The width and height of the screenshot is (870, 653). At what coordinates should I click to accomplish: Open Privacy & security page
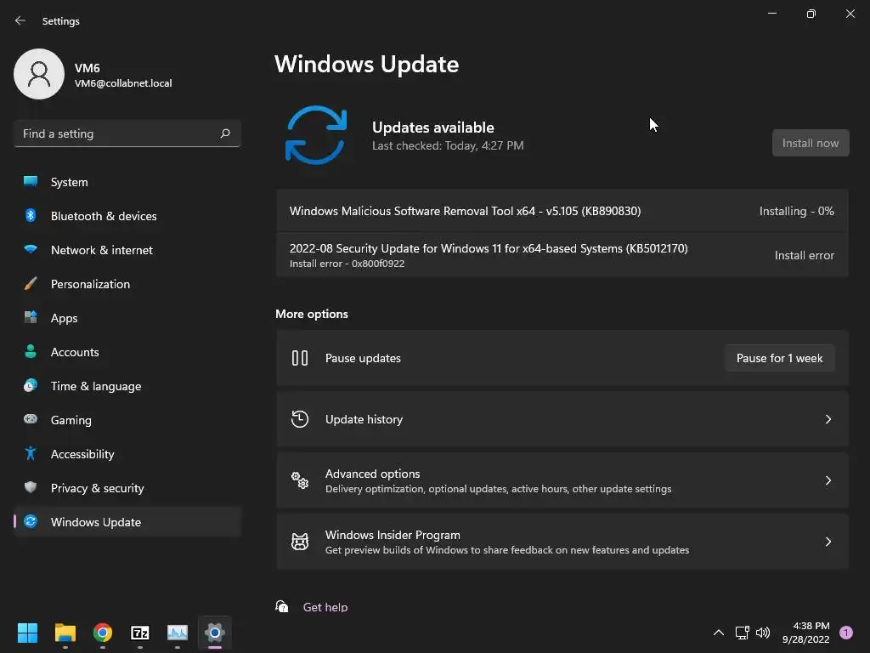[127, 488]
